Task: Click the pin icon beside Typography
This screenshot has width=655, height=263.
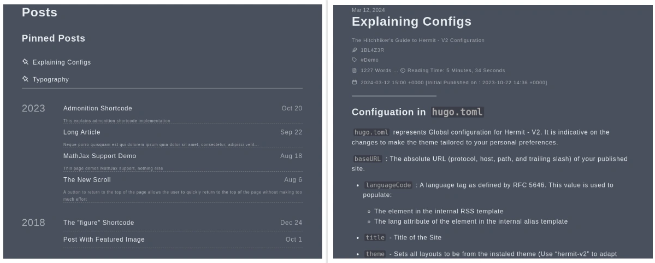Action: (x=25, y=79)
